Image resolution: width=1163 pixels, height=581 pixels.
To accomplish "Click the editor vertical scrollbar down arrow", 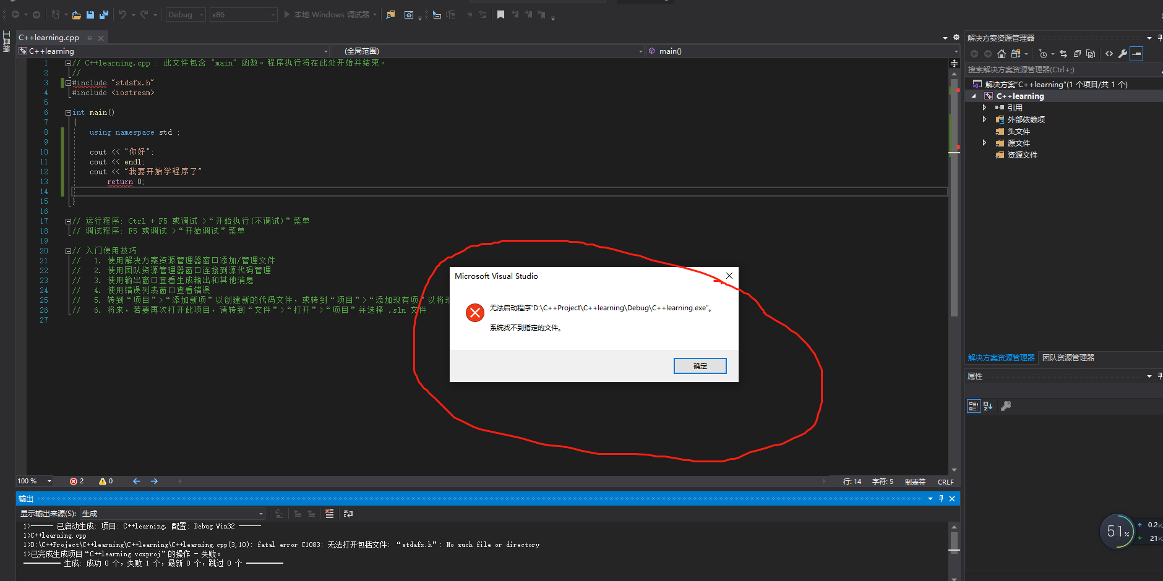I will point(954,470).
